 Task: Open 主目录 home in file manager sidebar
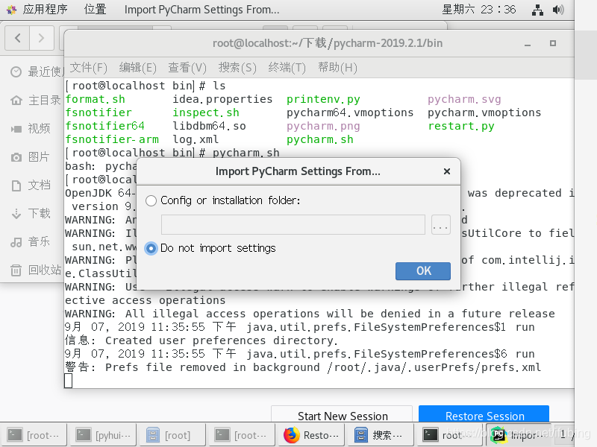click(x=36, y=101)
